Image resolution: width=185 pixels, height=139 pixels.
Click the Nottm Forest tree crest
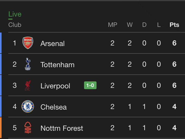point(28,128)
